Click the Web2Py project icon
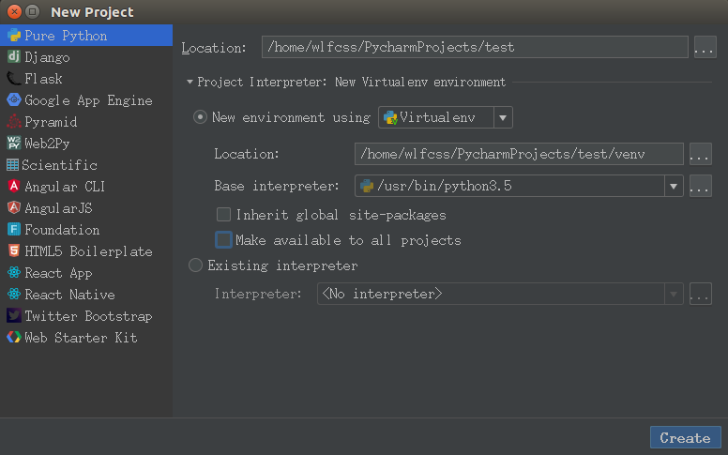Viewport: 728px width, 455px height. pyautogui.click(x=13, y=144)
